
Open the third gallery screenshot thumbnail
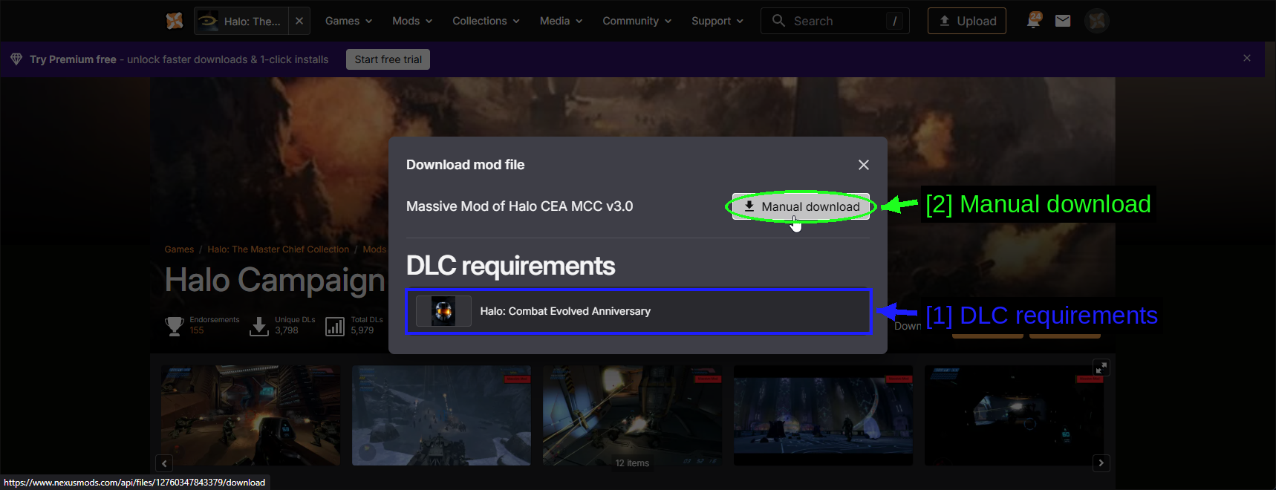(x=632, y=416)
